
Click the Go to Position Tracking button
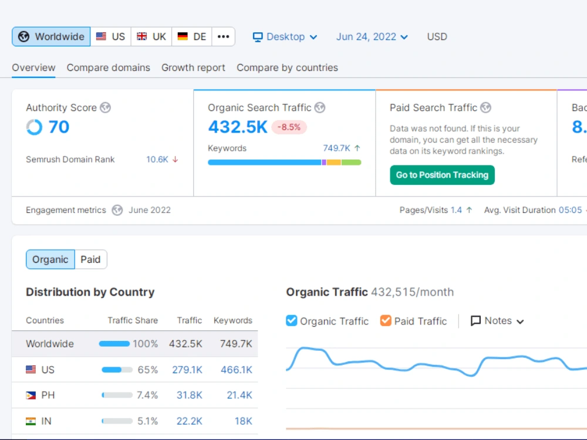click(x=442, y=175)
